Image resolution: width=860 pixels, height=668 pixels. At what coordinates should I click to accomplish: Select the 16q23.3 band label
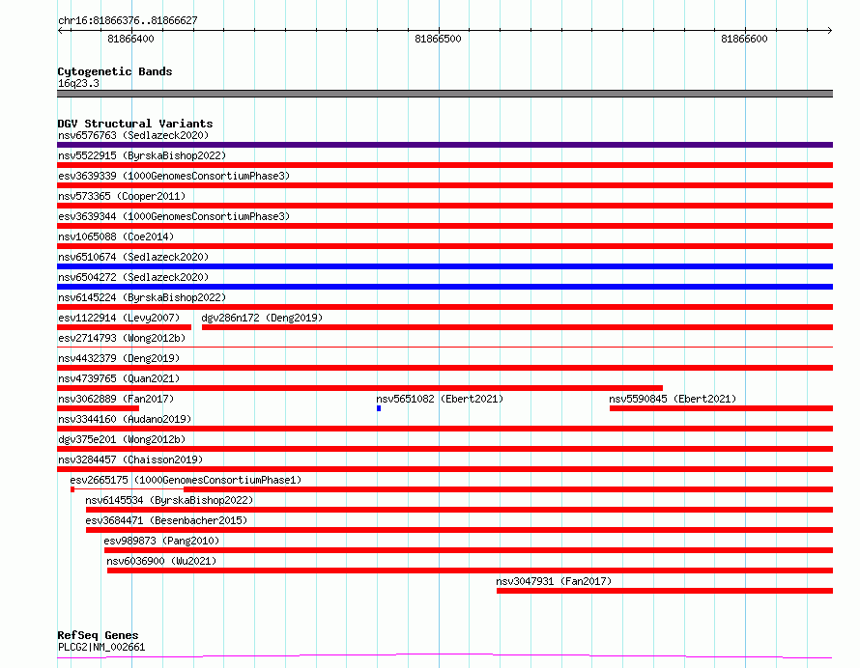click(x=78, y=83)
